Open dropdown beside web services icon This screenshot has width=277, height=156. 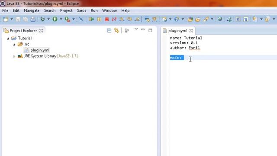183,19
